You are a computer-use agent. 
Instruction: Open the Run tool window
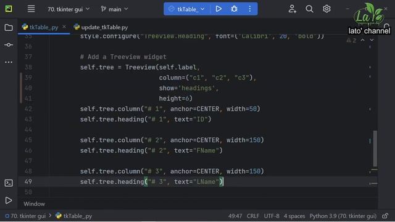[x=9, y=200]
